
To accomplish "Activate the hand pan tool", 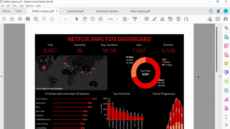I will (85, 19).
